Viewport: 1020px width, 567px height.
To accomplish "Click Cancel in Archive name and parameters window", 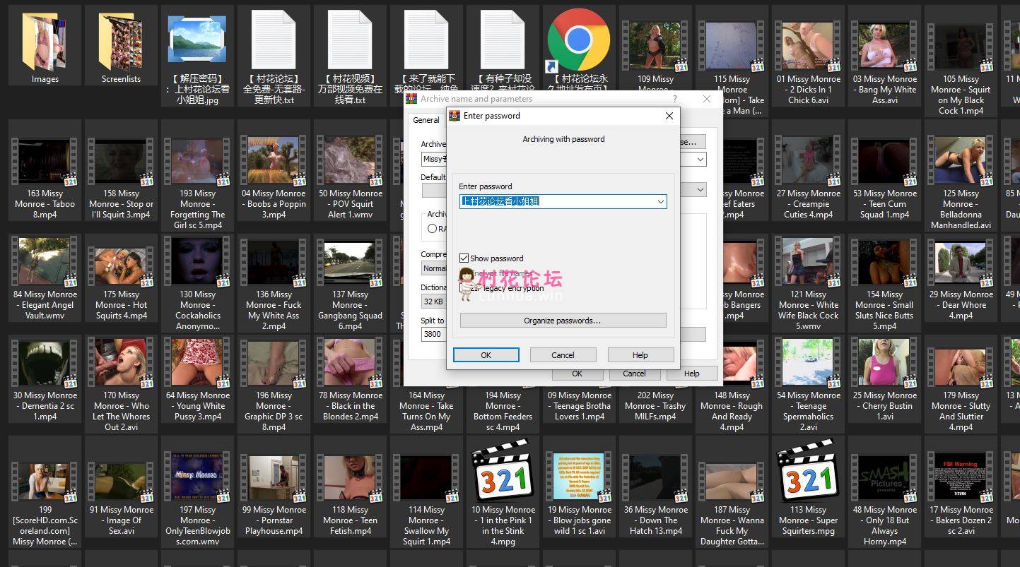I will [634, 374].
